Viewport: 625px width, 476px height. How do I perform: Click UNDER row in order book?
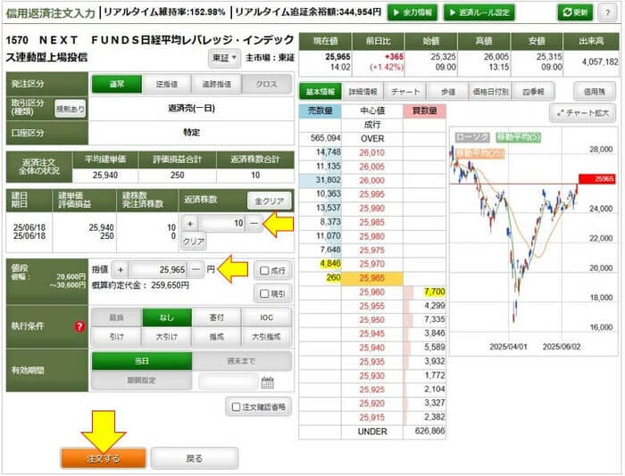tap(372, 431)
